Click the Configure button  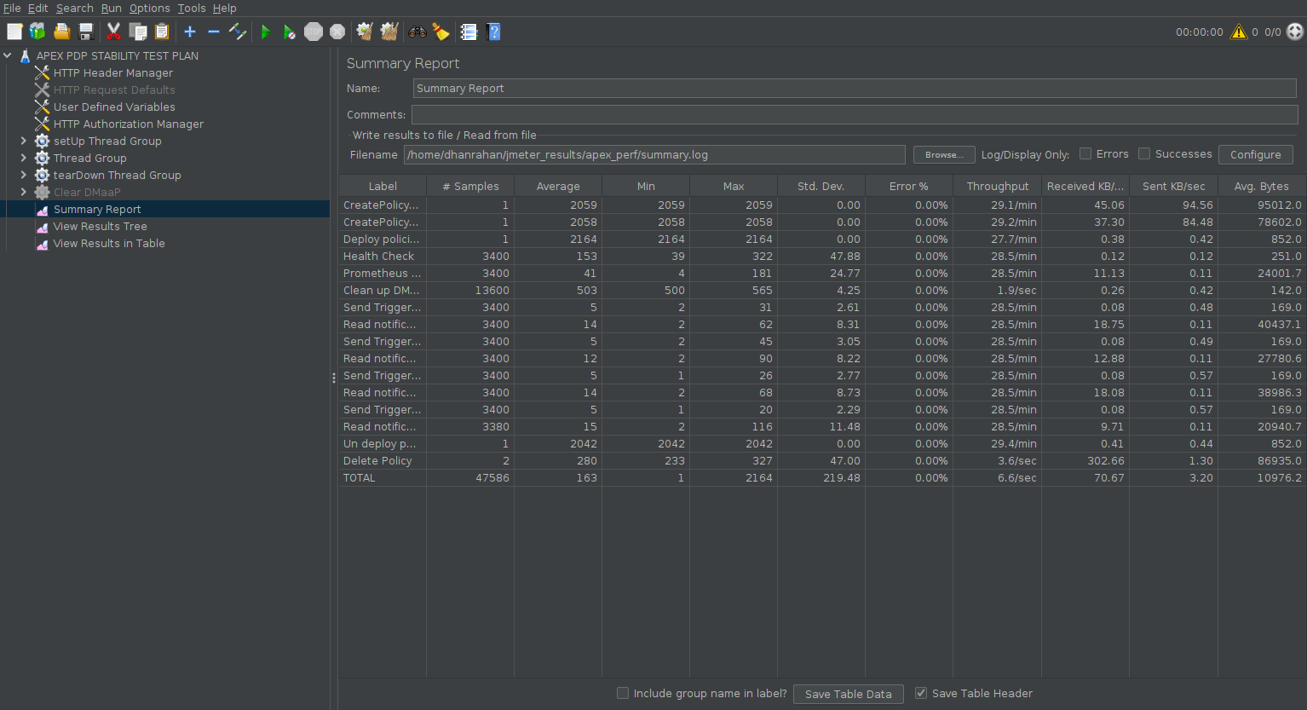pyautogui.click(x=1256, y=154)
